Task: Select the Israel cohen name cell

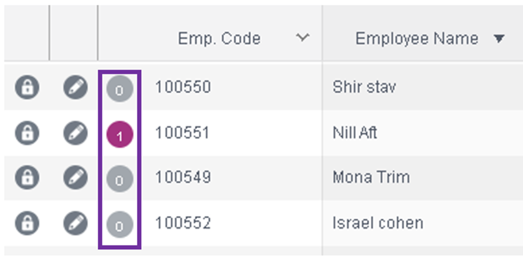Action: pyautogui.click(x=377, y=223)
